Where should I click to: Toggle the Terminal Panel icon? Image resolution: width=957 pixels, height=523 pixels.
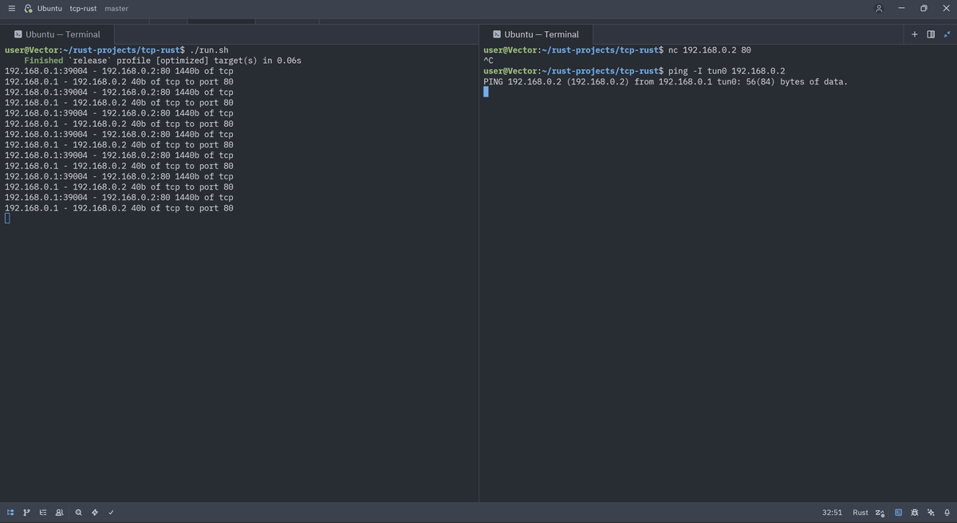click(899, 513)
